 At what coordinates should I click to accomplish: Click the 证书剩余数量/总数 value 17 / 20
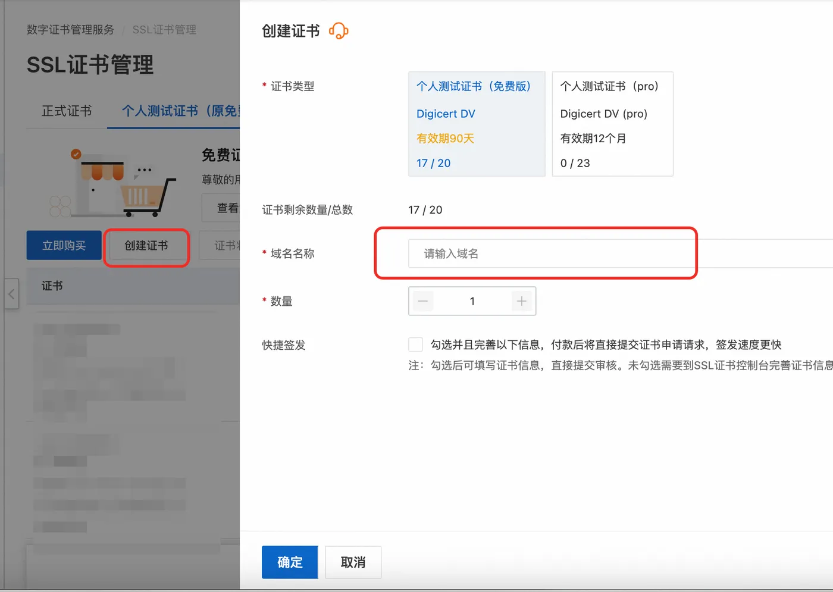(x=425, y=210)
